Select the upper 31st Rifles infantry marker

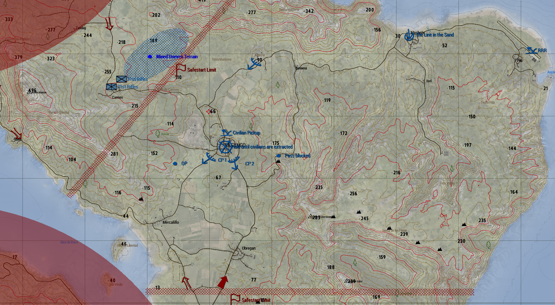click(x=122, y=79)
